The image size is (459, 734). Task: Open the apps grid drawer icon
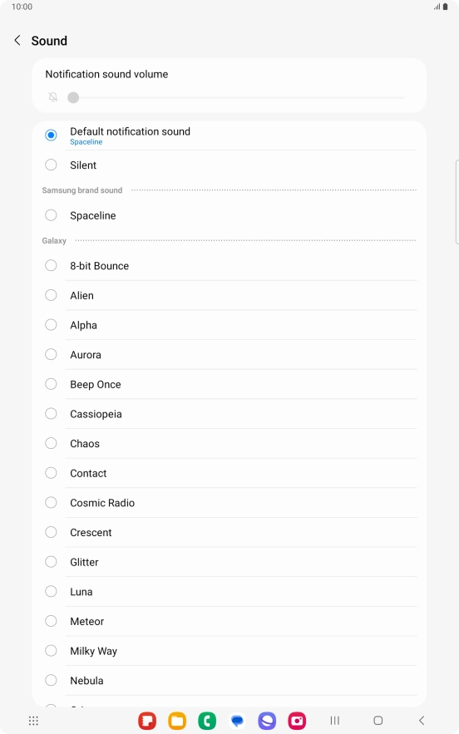coord(33,721)
